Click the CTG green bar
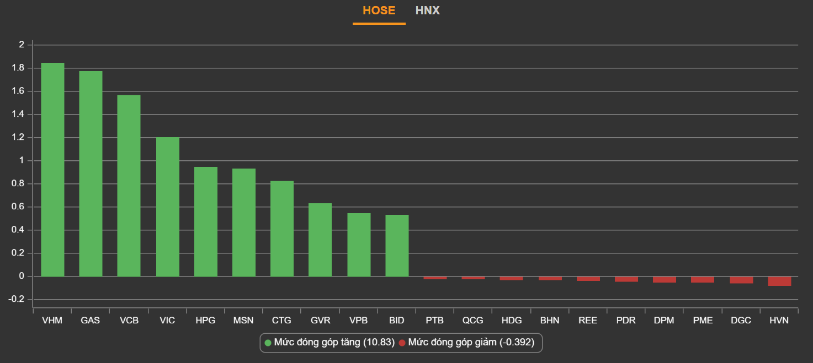 [282, 229]
